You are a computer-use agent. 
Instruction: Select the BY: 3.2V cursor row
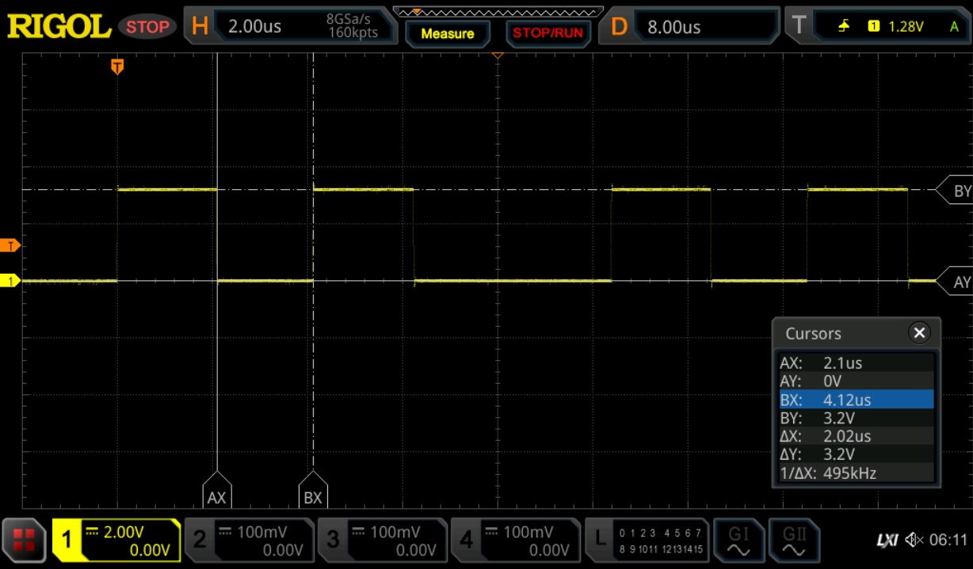[x=857, y=418]
